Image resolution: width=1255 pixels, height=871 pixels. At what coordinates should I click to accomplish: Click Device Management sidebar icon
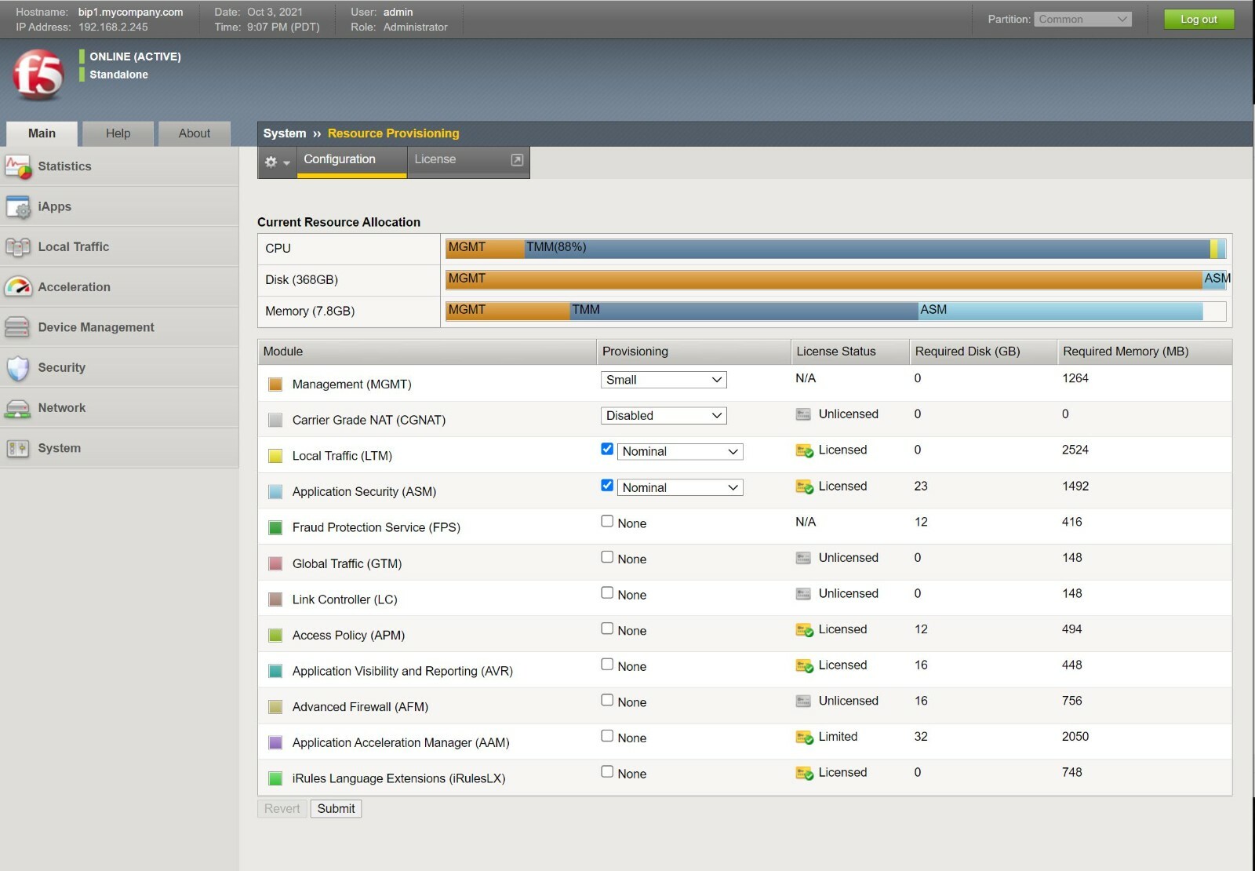[18, 327]
